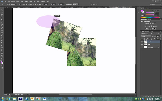Open the Actions panel play icon

pyautogui.click(x=138, y=12)
